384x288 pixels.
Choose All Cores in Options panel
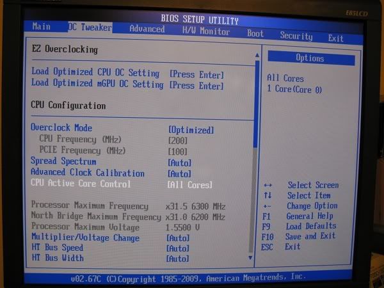click(285, 78)
